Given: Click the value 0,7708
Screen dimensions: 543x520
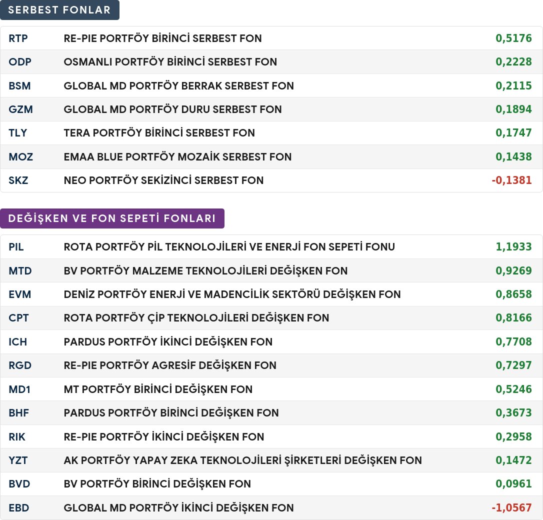Looking at the screenshot, I should coord(513,341).
